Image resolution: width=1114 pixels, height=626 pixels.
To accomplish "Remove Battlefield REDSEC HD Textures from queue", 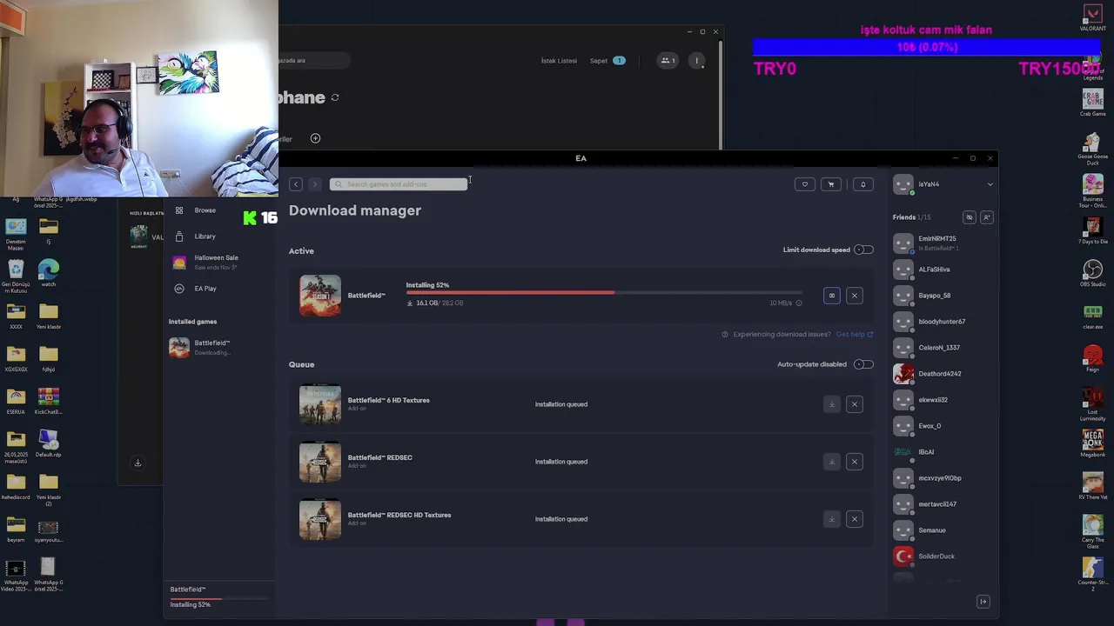I will pos(854,519).
